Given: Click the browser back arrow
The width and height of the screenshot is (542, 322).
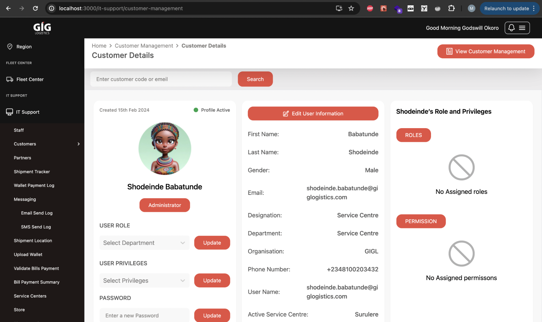Looking at the screenshot, I should 8,8.
